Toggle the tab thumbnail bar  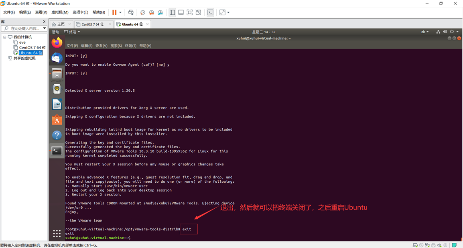click(181, 12)
